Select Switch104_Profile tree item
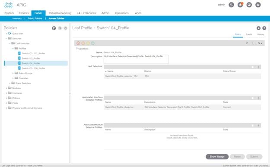This screenshot has height=167, width=270. [36, 63]
